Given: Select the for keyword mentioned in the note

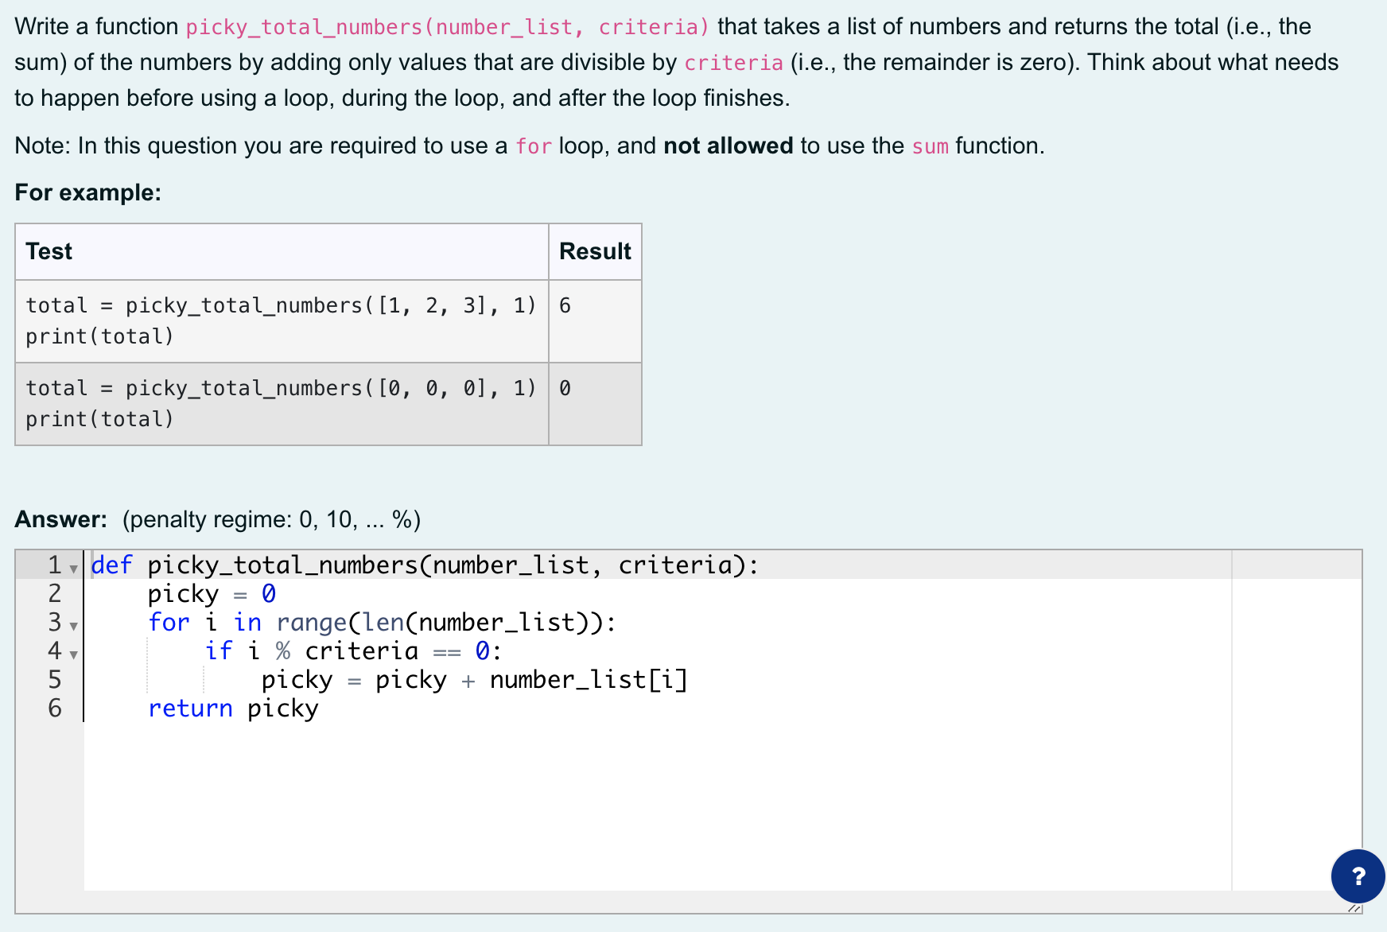Looking at the screenshot, I should 534,146.
